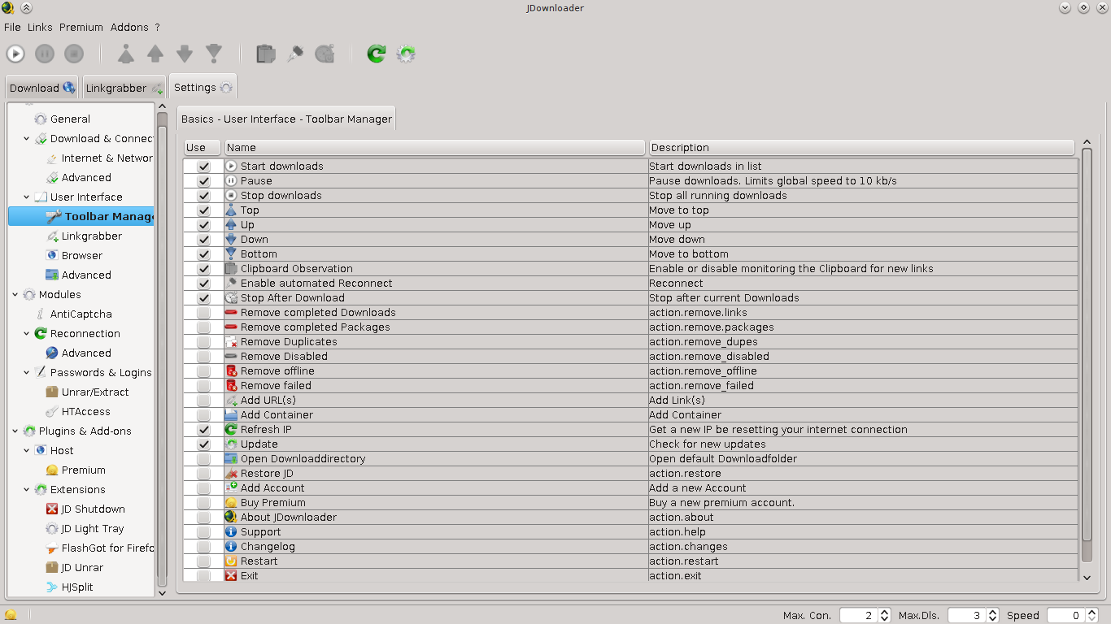Uncheck the Refresh IP Use checkbox

pyautogui.click(x=203, y=430)
